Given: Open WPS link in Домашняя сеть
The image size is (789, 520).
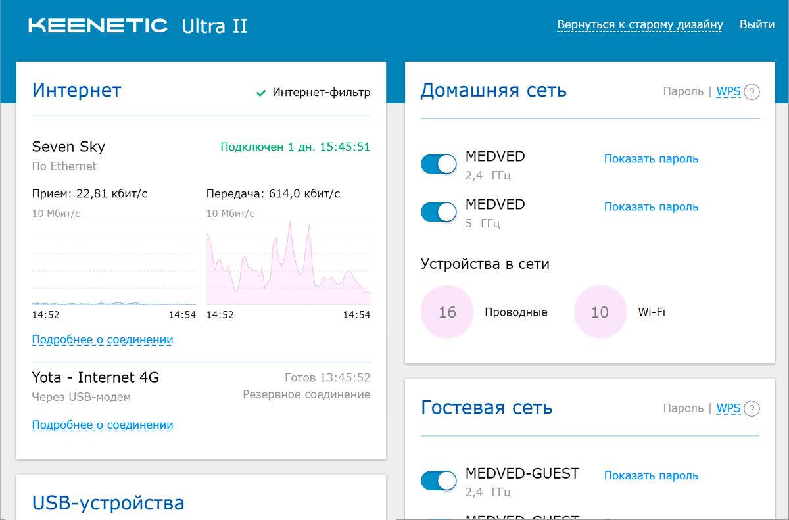Looking at the screenshot, I should pyautogui.click(x=729, y=92).
